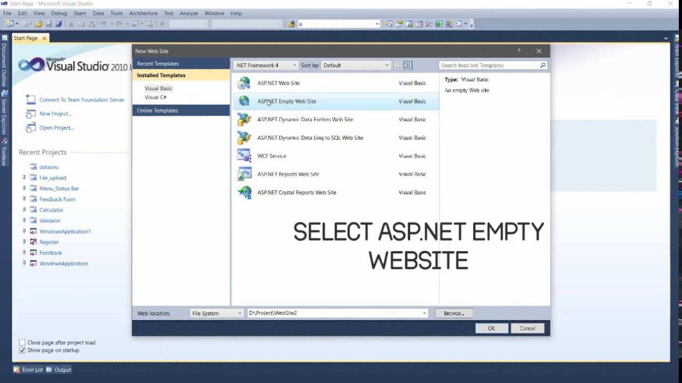This screenshot has height=383, width=682.
Task: Click the OK button
Action: pos(491,328)
